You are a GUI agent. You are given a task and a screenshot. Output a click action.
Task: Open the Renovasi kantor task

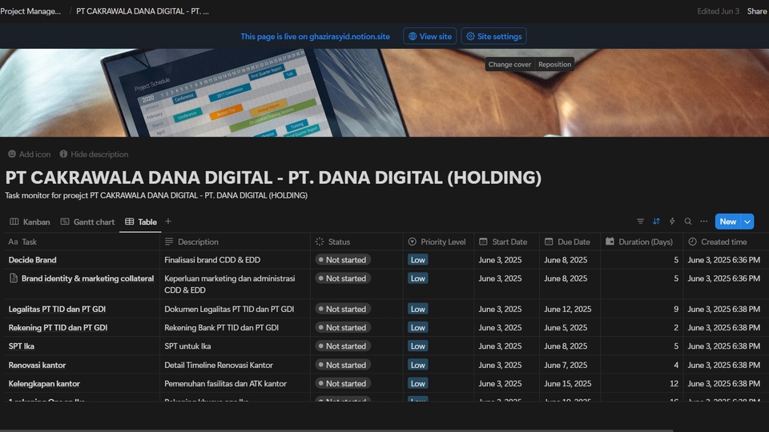pos(37,365)
